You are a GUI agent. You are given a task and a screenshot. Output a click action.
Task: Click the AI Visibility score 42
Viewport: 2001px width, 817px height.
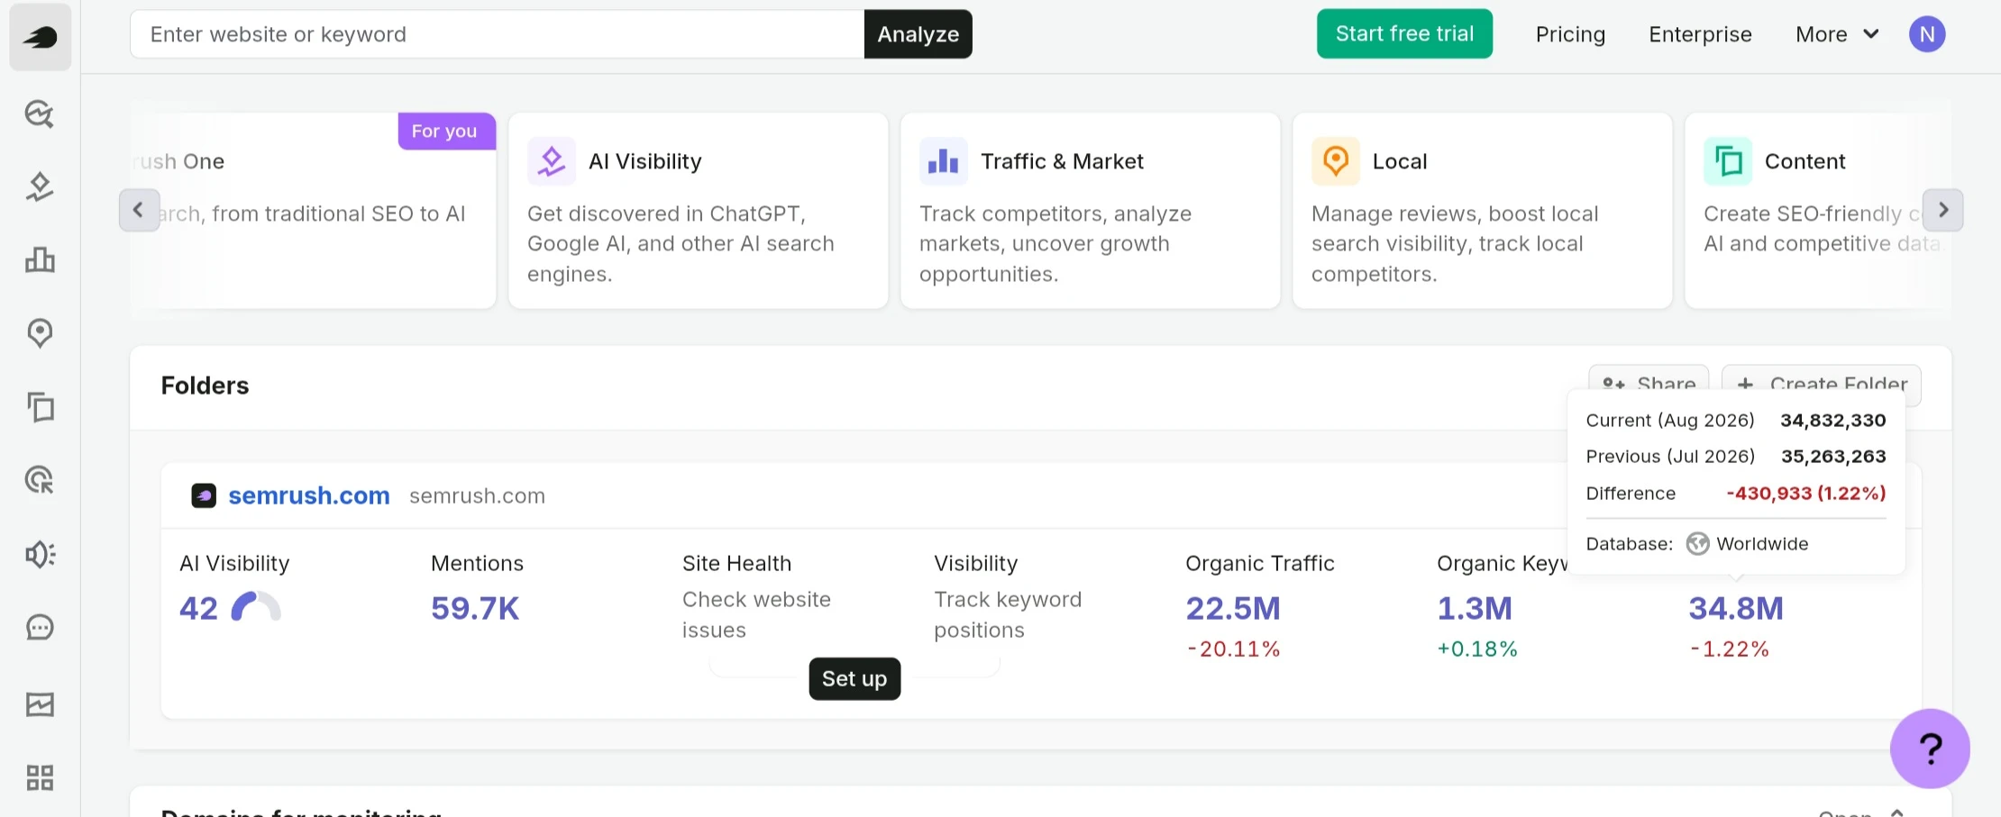(x=198, y=608)
